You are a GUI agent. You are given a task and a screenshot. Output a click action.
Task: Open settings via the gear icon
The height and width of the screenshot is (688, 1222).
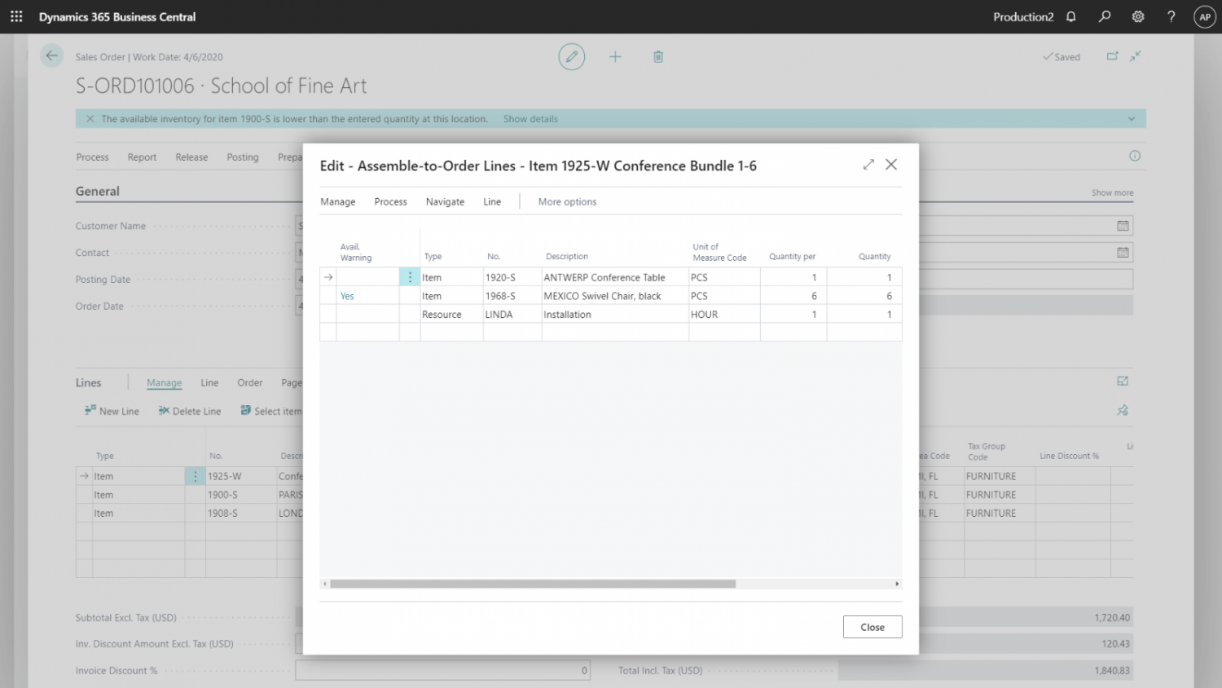pyautogui.click(x=1137, y=16)
